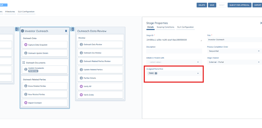This screenshot has width=262, height=128.
Task: Click the Submit for Approval button
Action: [239, 5]
